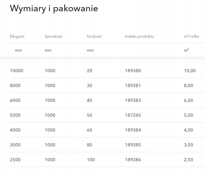This screenshot has width=205, height=178.
Task: Click the m²/rolkę column header
Action: [191, 36]
